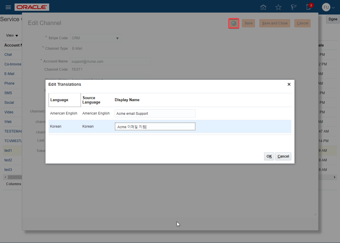Click the Account Name column header
Viewport: 340px width, 243px height.
coord(13,45)
